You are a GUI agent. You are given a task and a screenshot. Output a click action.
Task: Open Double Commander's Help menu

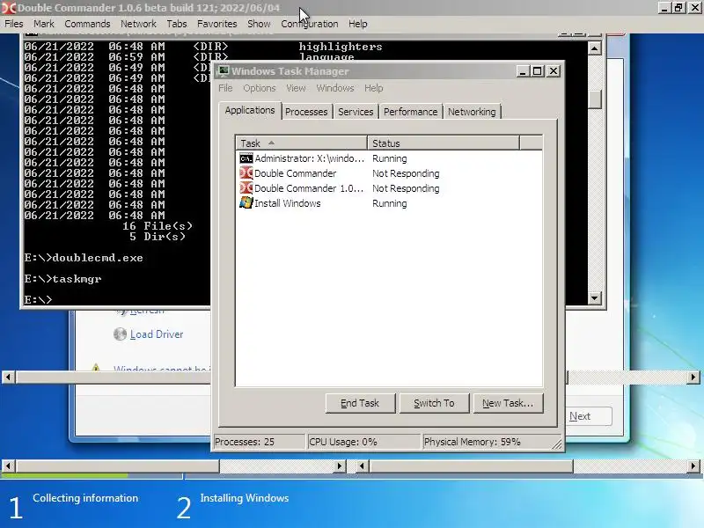tap(357, 24)
